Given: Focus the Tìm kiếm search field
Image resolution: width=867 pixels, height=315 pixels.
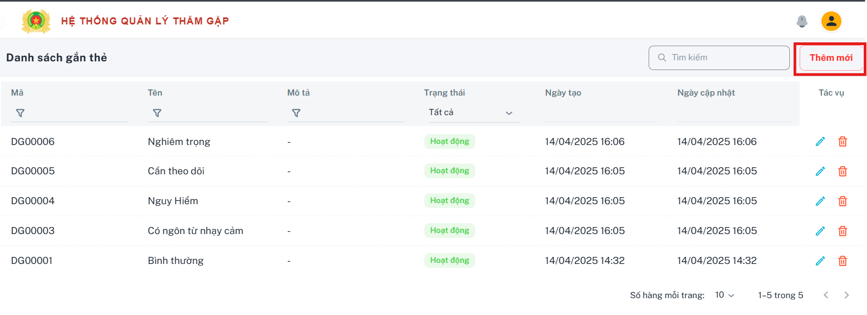Looking at the screenshot, I should 719,58.
